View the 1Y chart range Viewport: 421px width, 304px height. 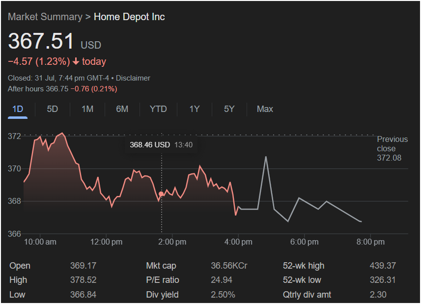195,109
